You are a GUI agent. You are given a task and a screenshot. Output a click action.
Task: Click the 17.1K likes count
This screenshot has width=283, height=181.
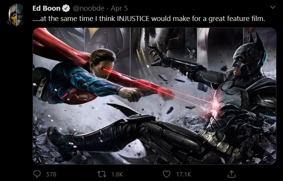click(x=184, y=174)
